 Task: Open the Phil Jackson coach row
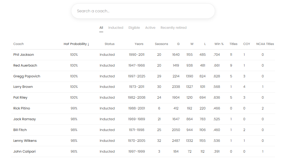[x=143, y=55]
